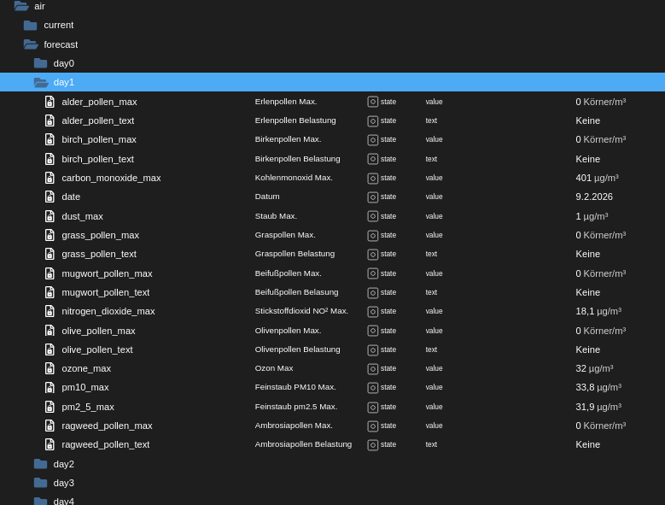Expand the current folder

[30, 26]
